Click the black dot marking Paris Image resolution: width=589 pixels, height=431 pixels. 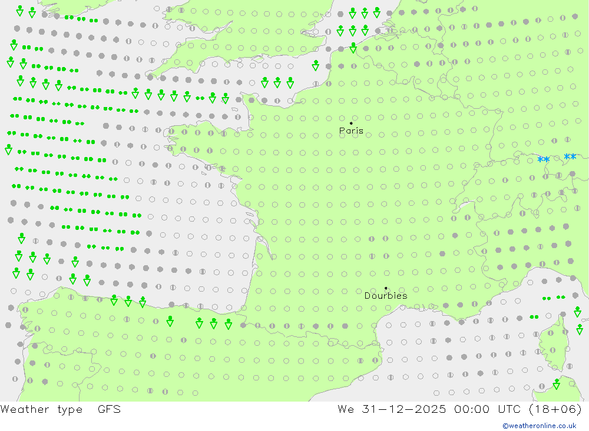(x=351, y=123)
